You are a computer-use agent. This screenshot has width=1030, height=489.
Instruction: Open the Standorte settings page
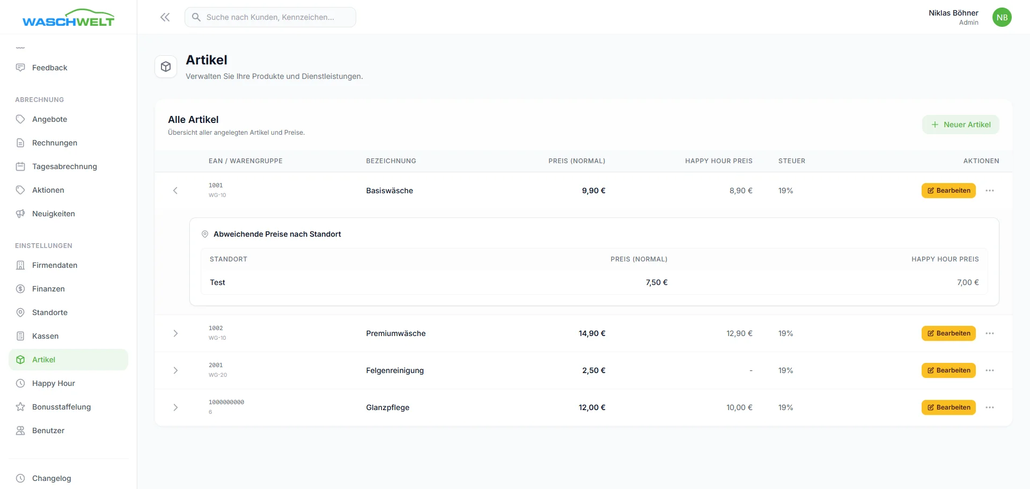tap(49, 312)
